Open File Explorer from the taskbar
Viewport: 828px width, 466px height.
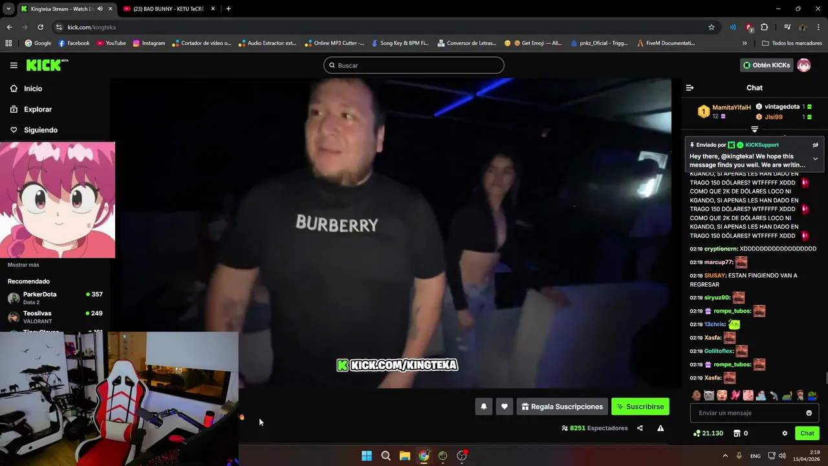pyautogui.click(x=405, y=456)
